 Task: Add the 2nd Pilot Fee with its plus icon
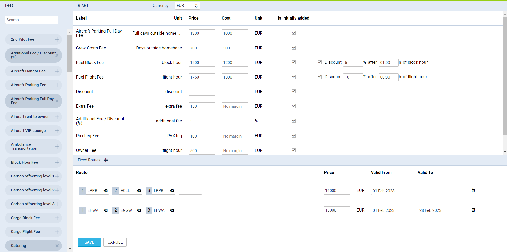tap(57, 39)
